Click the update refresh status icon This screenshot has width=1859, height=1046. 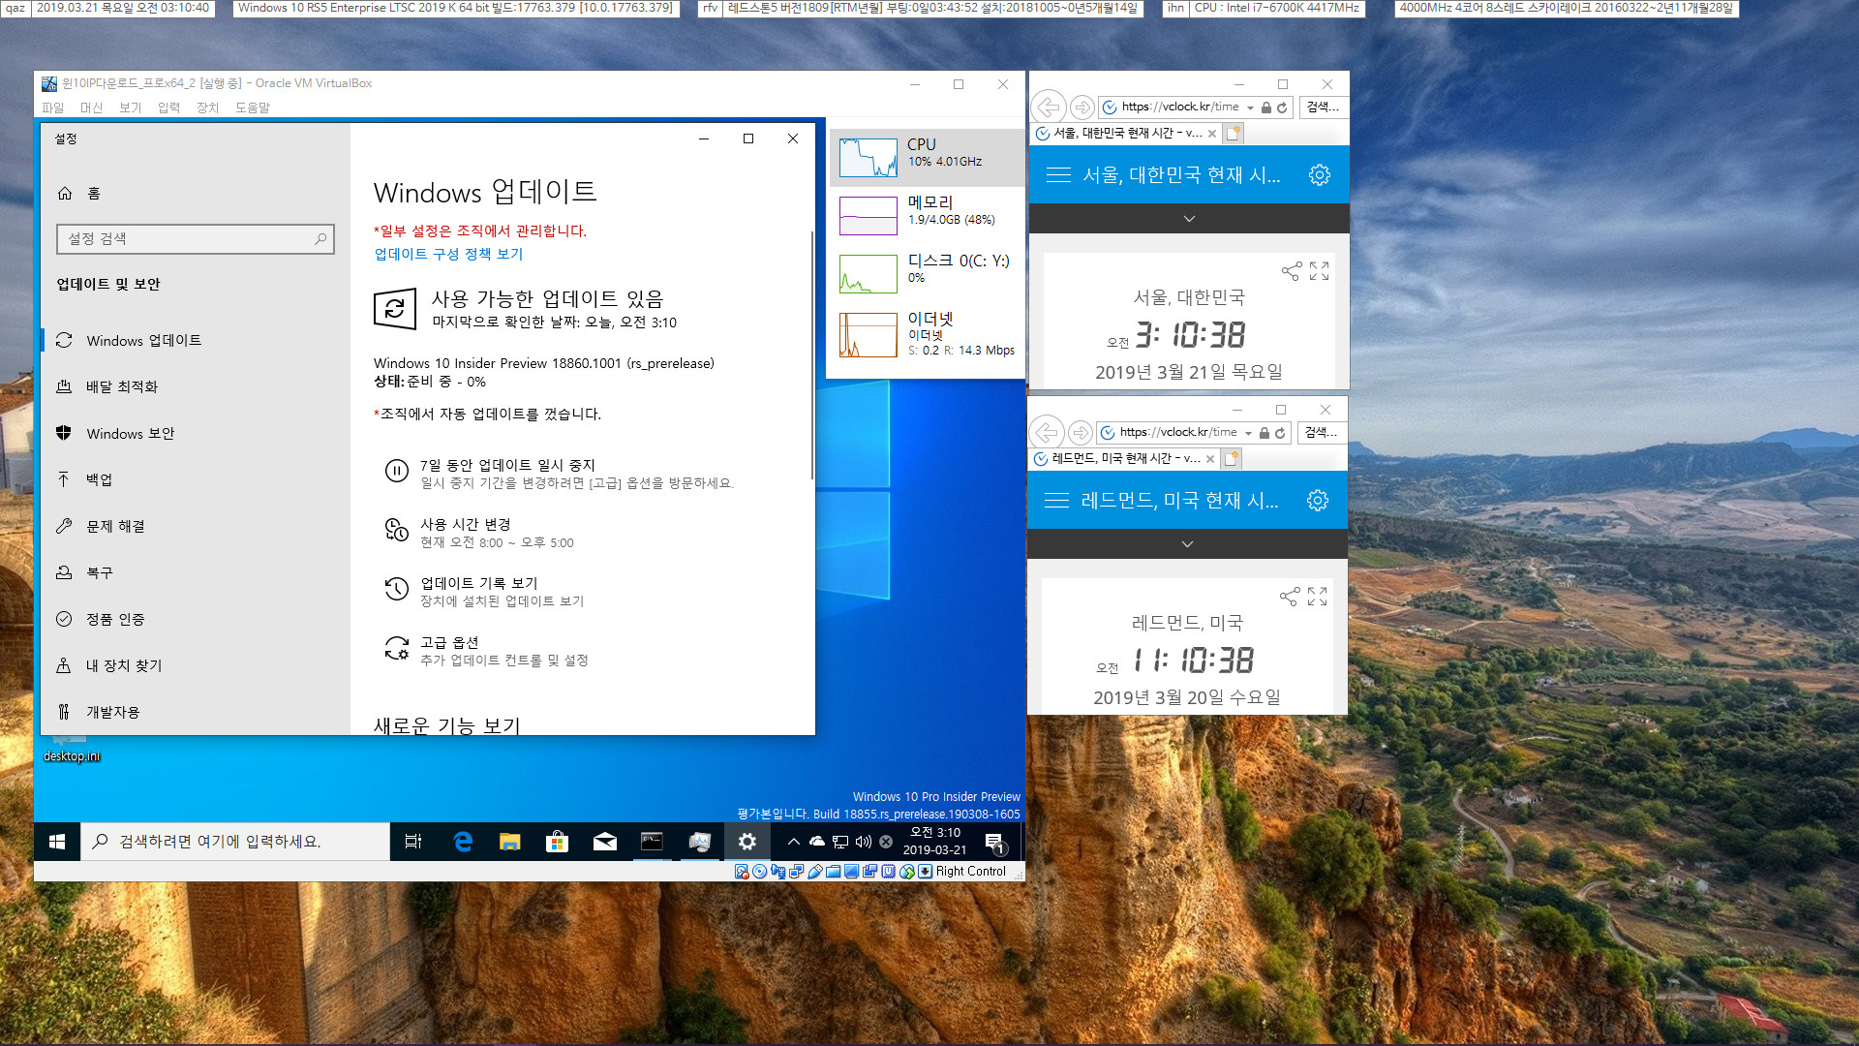[395, 309]
